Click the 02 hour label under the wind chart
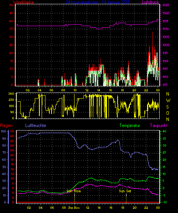Viewport: 178px width, 213px height. point(28,90)
